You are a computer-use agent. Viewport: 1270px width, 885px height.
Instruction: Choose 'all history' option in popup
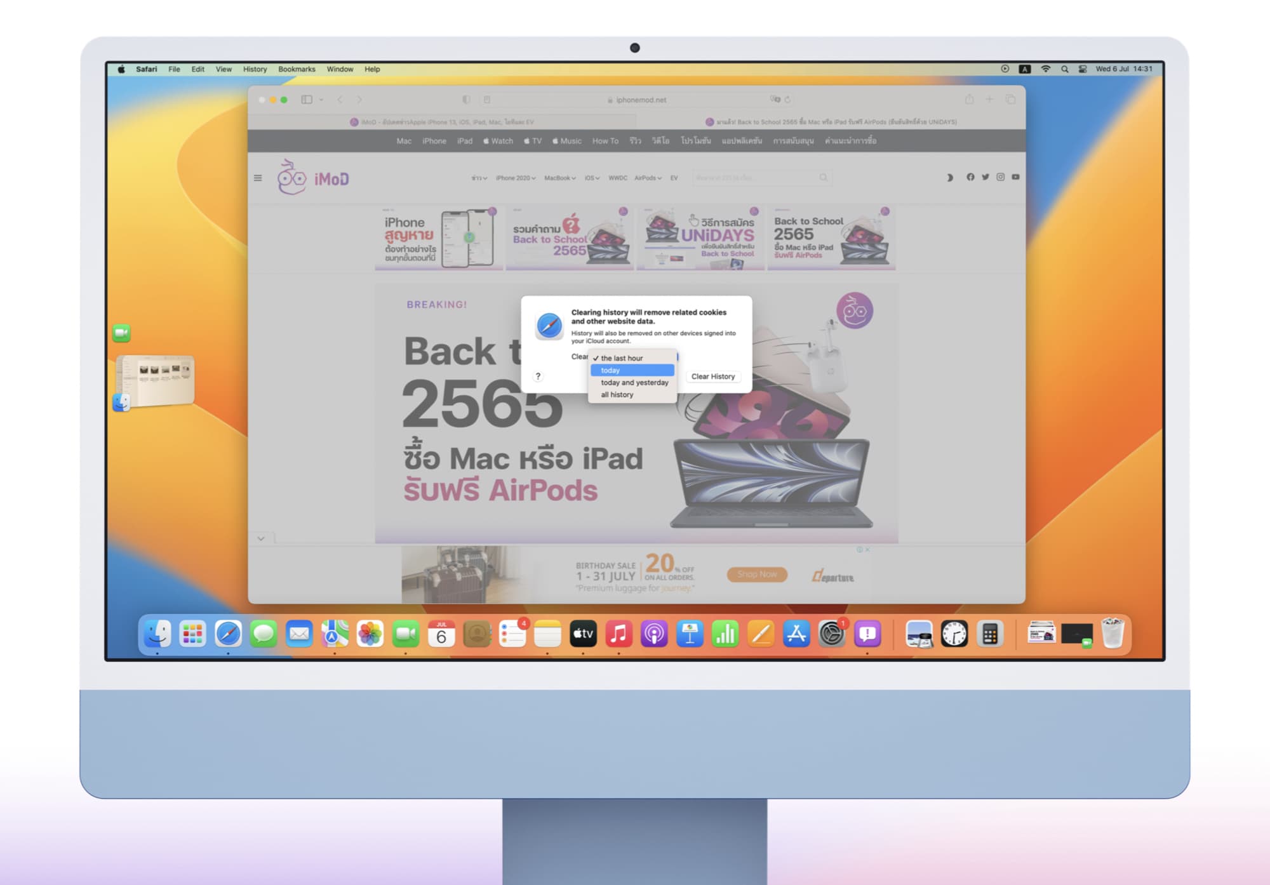click(x=617, y=395)
